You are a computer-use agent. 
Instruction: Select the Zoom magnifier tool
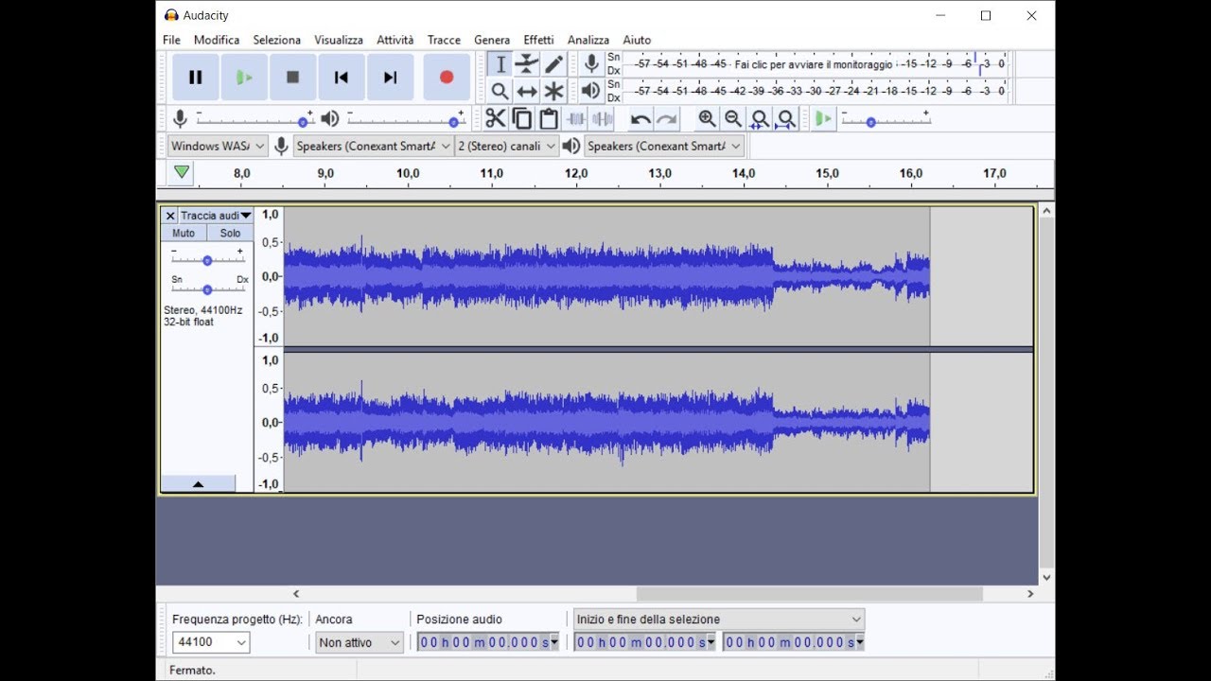tap(500, 91)
